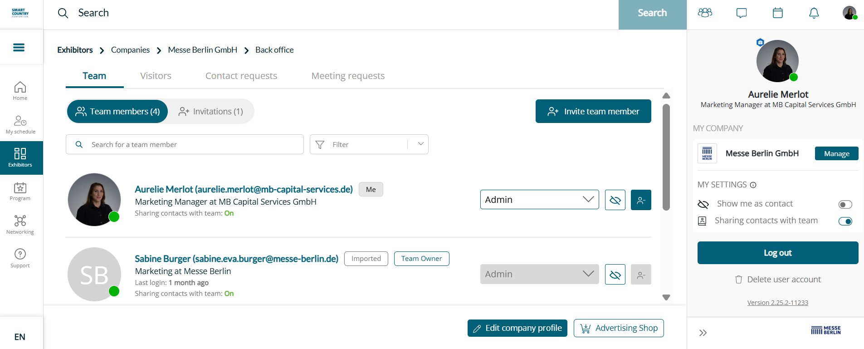
Task: Open Networking in sidebar
Action: point(20,225)
